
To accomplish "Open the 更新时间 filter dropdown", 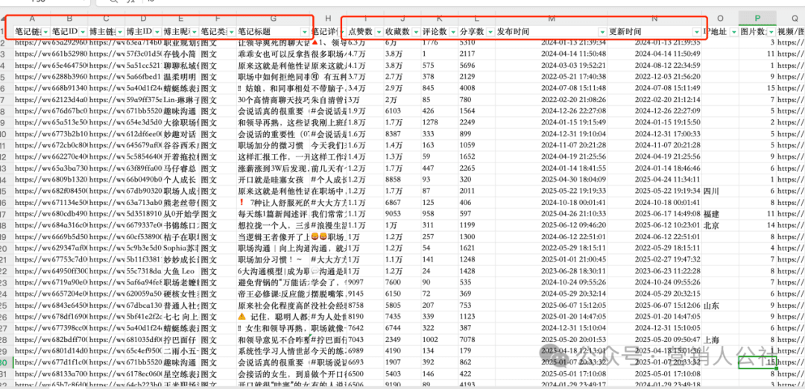I will click(x=696, y=32).
